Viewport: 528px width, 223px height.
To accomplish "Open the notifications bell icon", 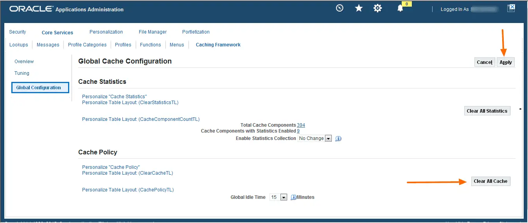I will (400, 8).
